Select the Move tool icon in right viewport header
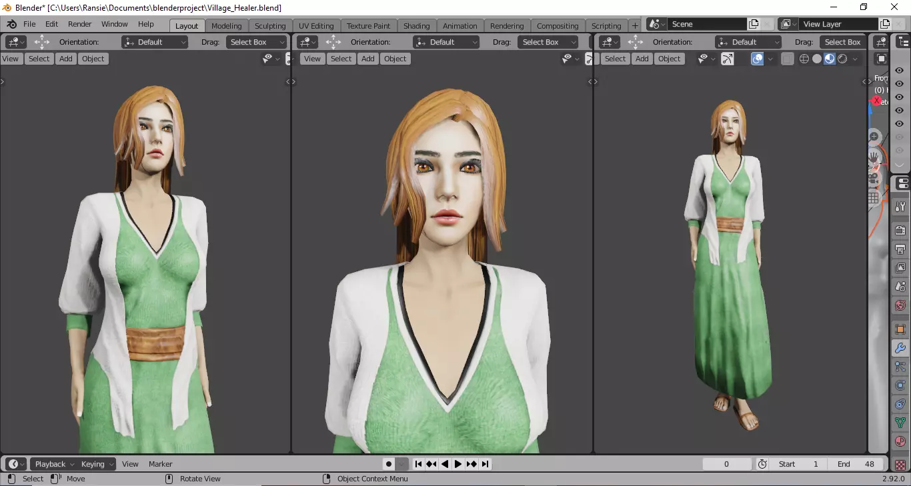This screenshot has width=911, height=486. 636,42
